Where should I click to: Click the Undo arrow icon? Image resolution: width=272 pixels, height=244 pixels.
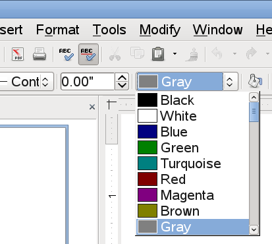coord(217,53)
